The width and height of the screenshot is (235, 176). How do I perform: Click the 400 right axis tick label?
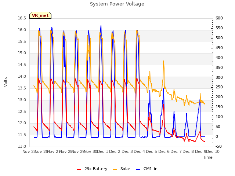(x=219, y=58)
